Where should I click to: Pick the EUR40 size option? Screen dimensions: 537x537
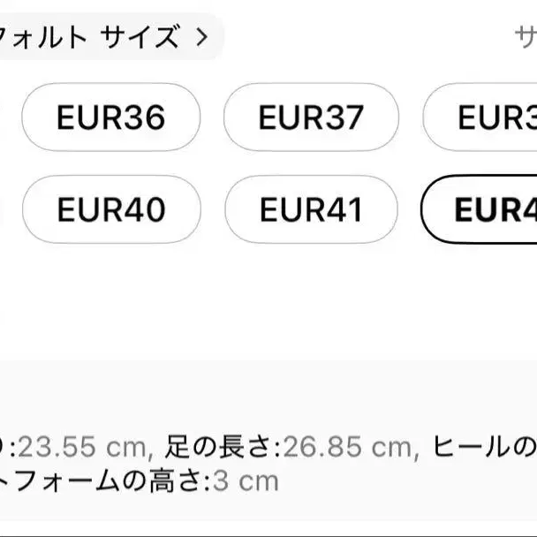110,209
